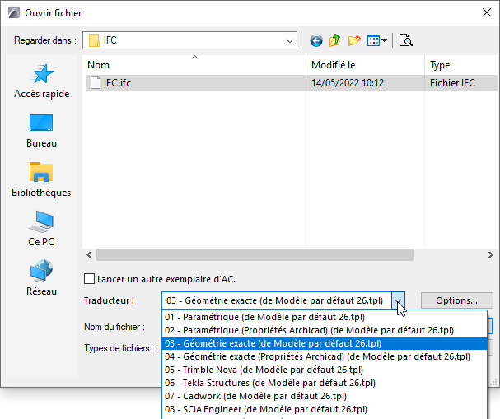Sort by Nom column header
Screen dimensions: 500x419
click(194, 65)
